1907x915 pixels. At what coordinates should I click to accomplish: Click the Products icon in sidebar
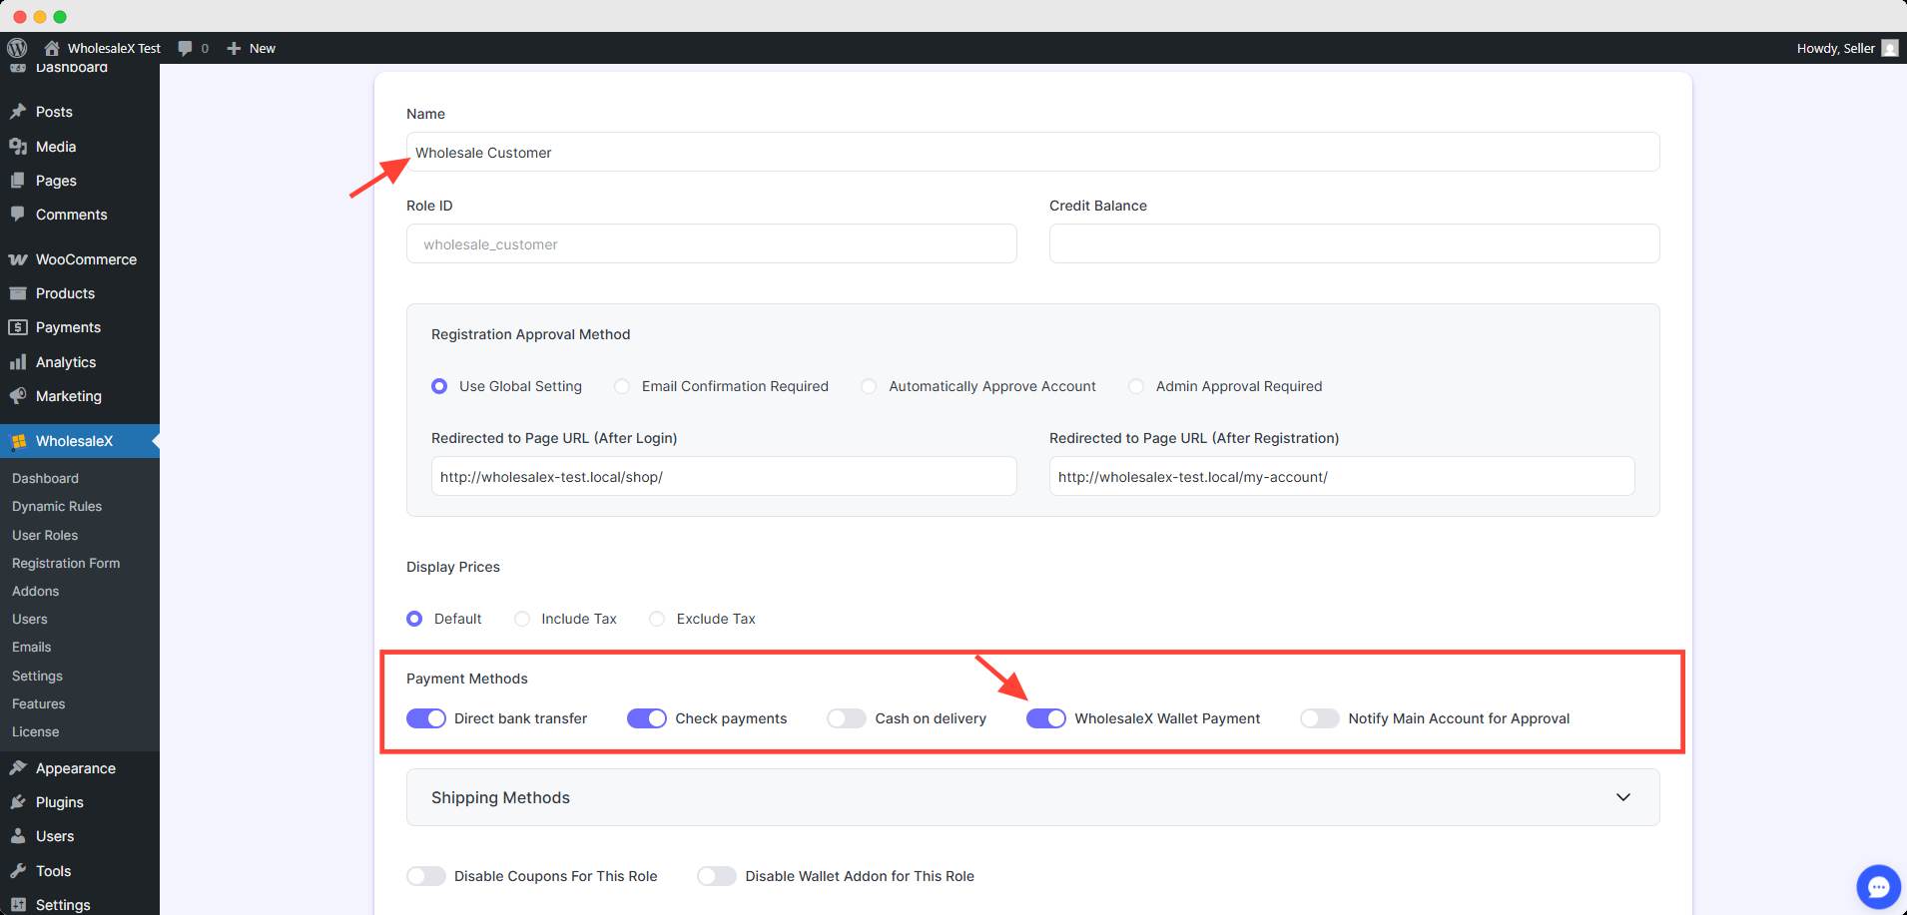pyautogui.click(x=18, y=293)
